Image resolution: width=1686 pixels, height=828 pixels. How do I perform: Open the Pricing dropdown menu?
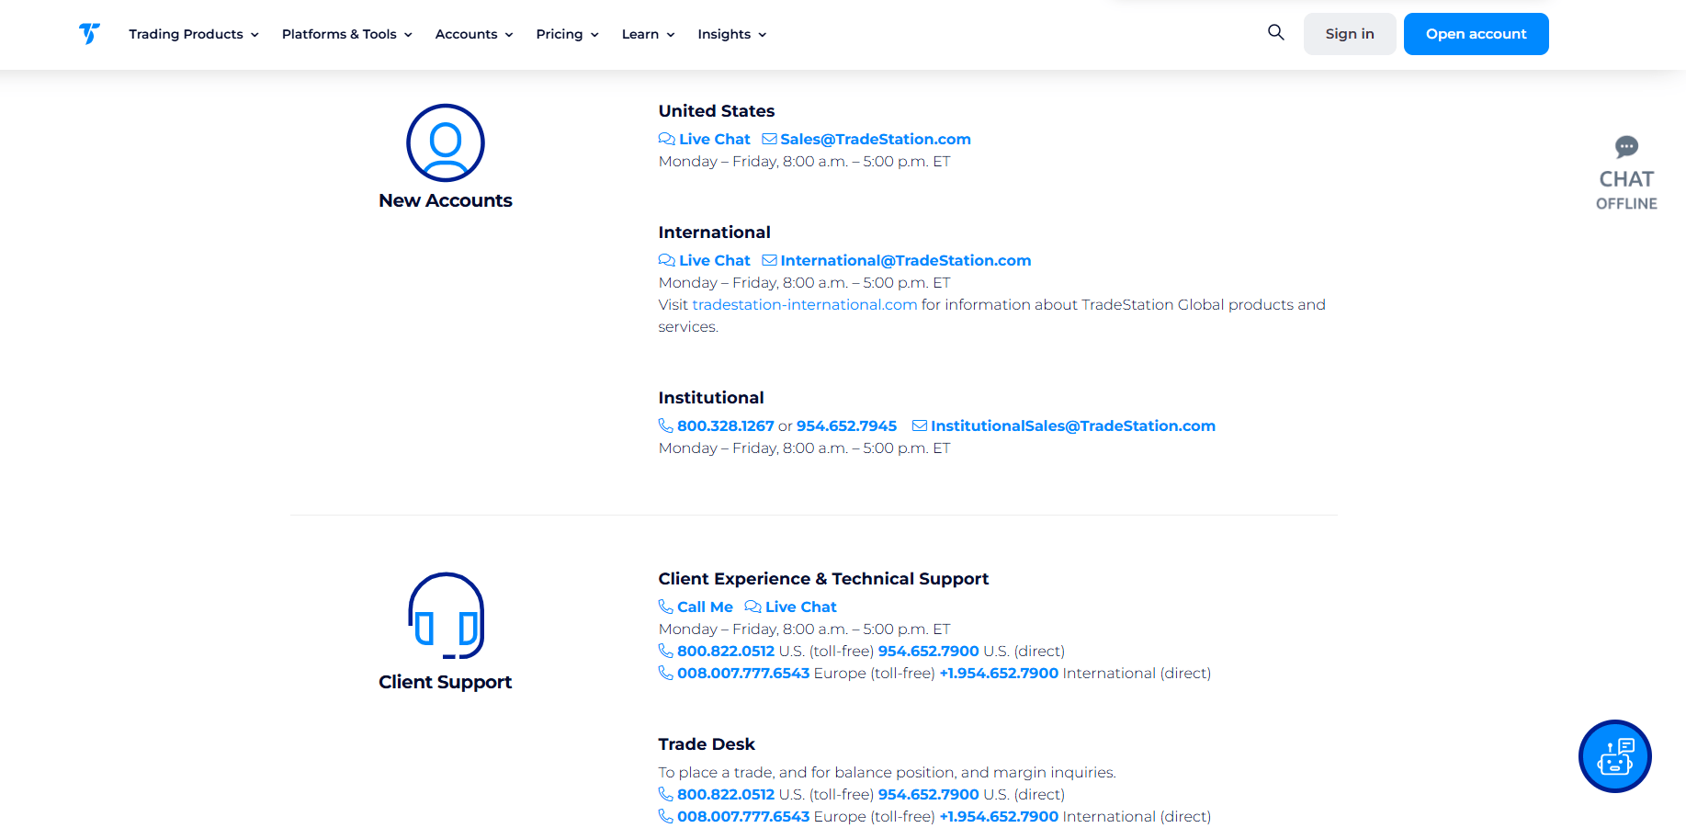(568, 34)
